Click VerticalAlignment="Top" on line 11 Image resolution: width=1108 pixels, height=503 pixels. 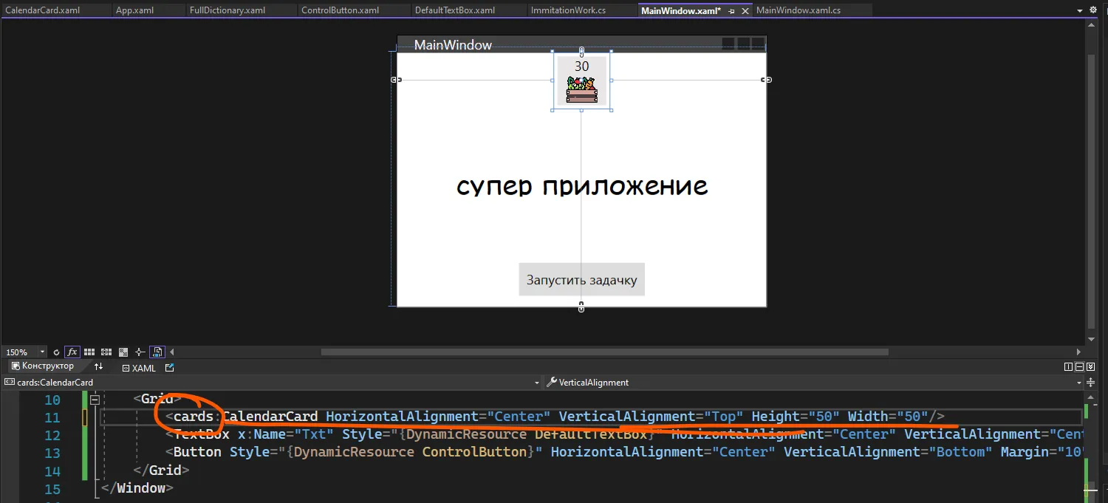(x=651, y=417)
